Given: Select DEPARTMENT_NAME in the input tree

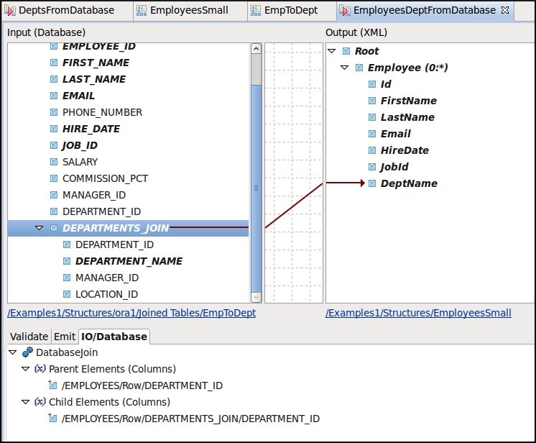Looking at the screenshot, I should tap(129, 261).
